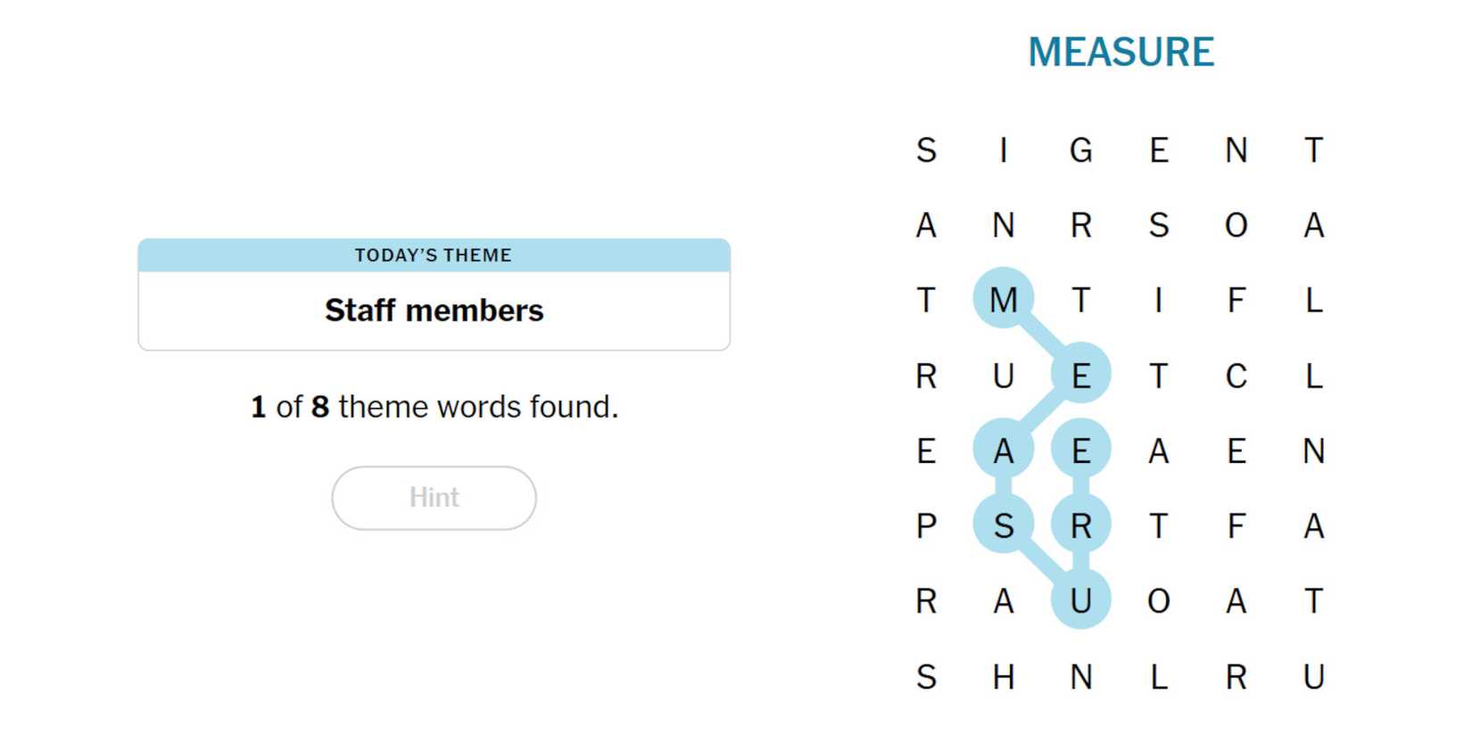
Task: Click the highlighted letter S
Action: coord(1004,526)
